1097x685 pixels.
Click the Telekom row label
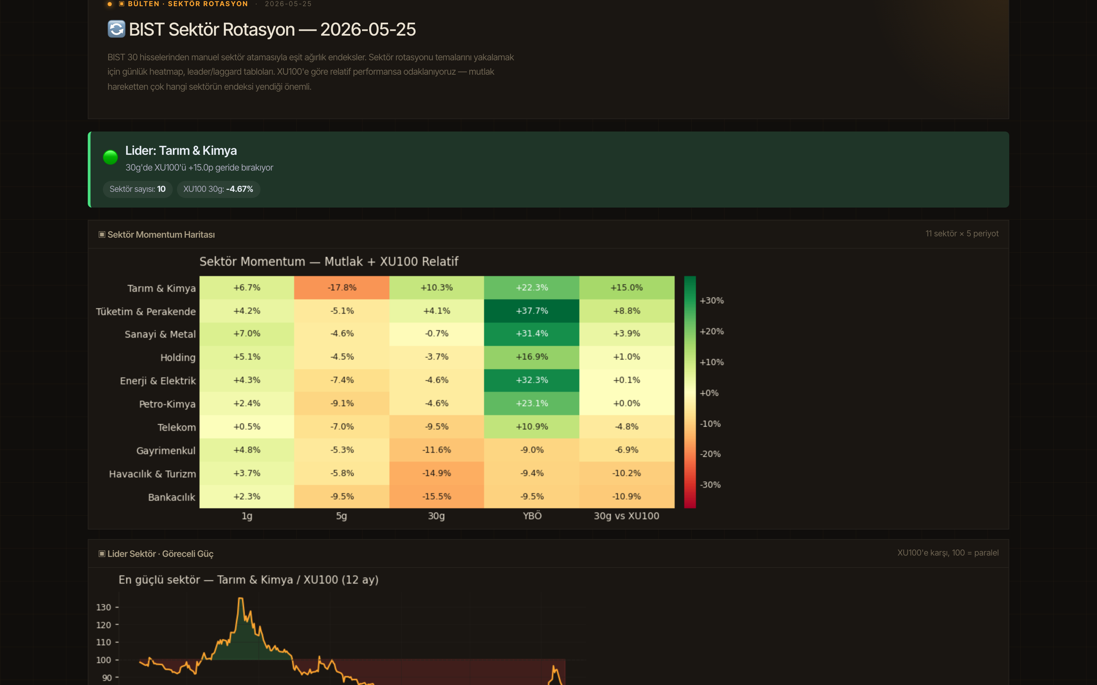pyautogui.click(x=177, y=427)
